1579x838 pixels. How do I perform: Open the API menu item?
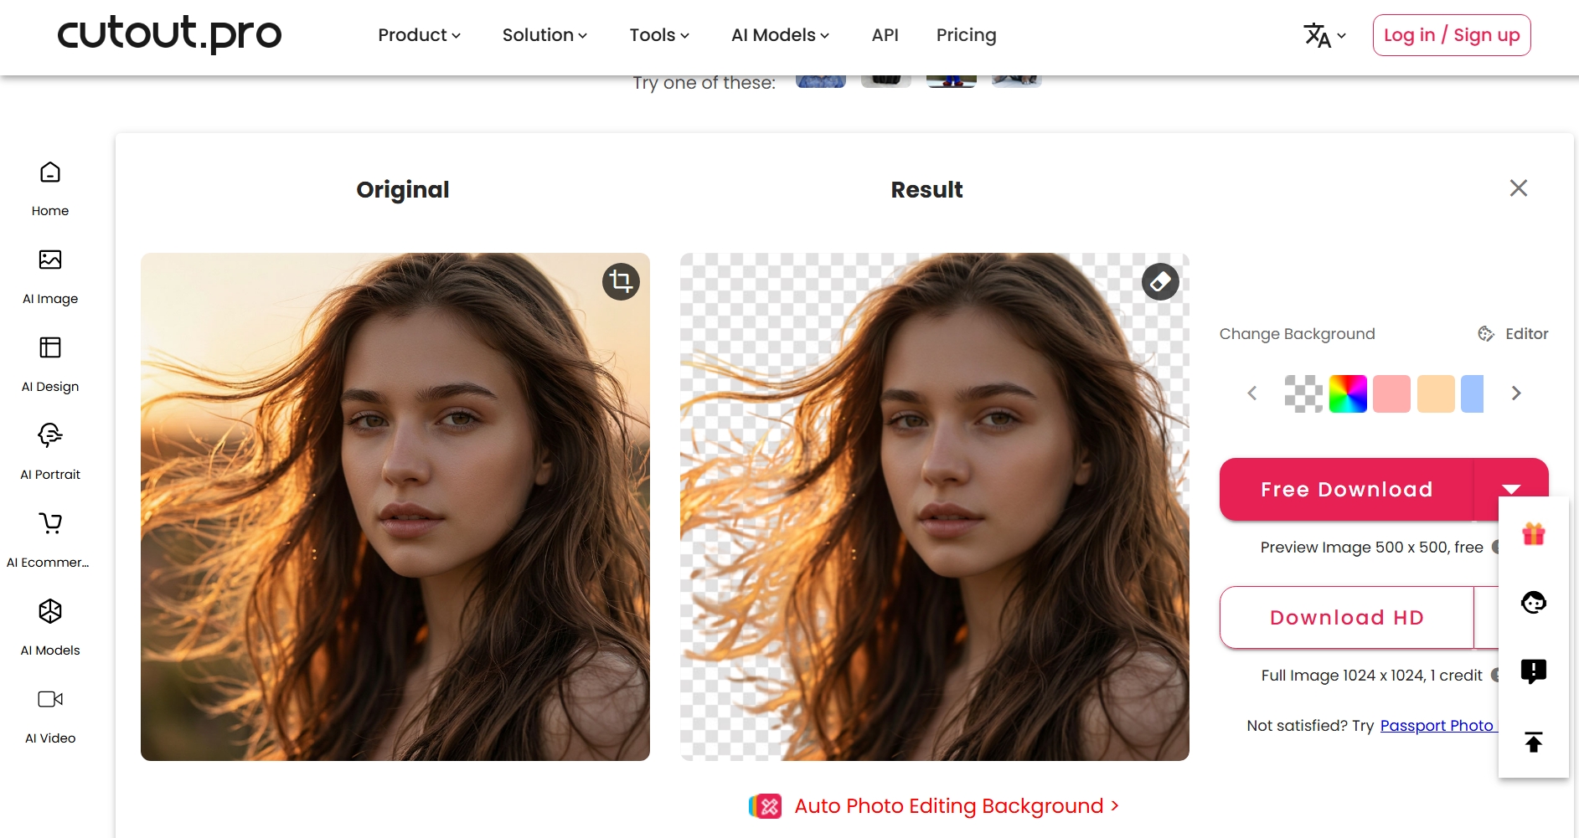(x=885, y=35)
